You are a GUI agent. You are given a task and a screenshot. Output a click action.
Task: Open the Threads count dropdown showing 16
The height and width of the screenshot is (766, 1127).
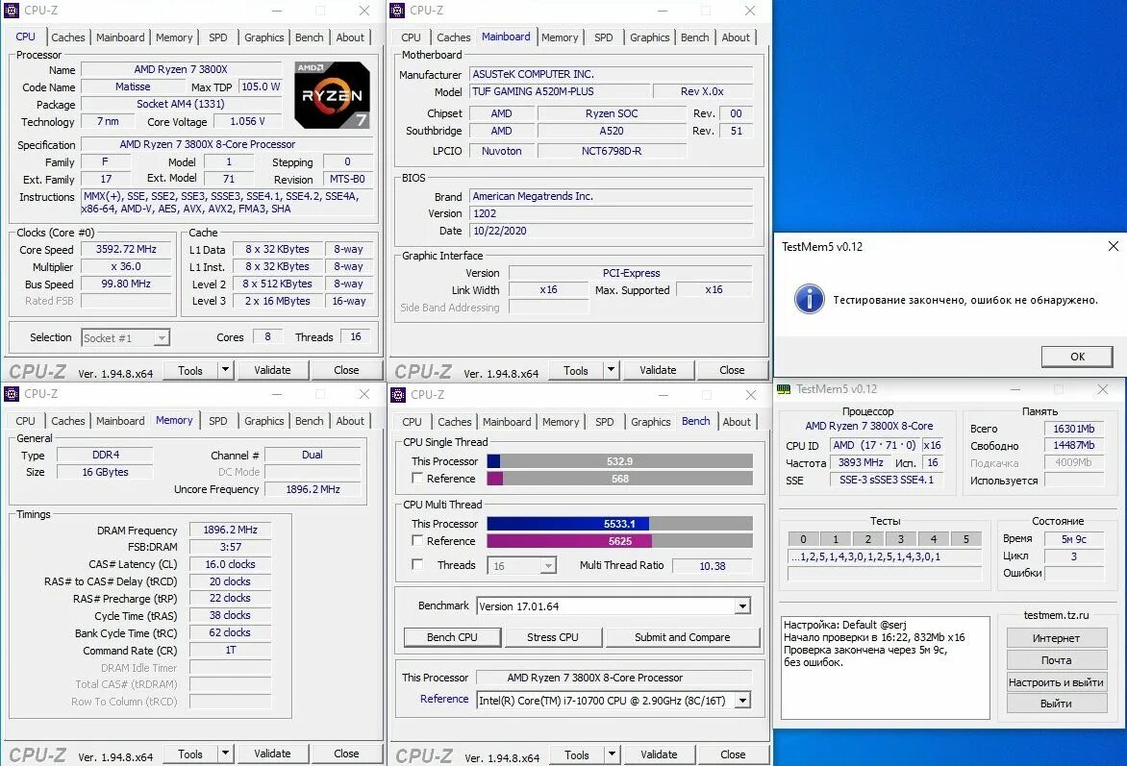(548, 566)
